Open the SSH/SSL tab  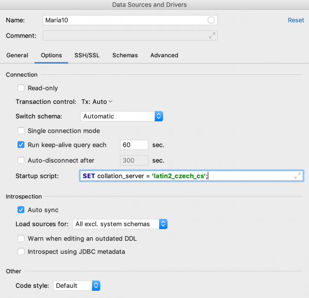pyautogui.click(x=87, y=55)
